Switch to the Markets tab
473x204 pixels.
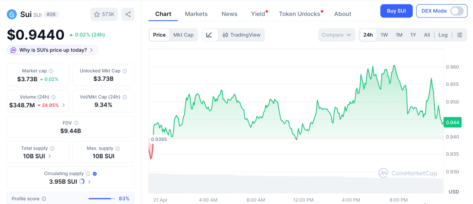point(196,14)
